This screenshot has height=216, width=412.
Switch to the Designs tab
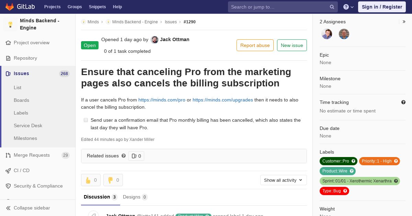tap(135, 197)
